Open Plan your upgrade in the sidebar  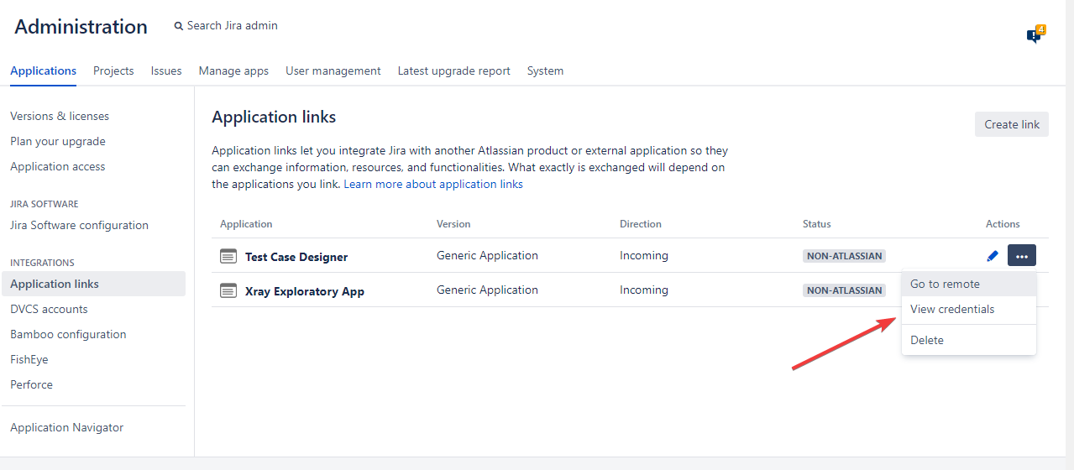click(x=58, y=141)
